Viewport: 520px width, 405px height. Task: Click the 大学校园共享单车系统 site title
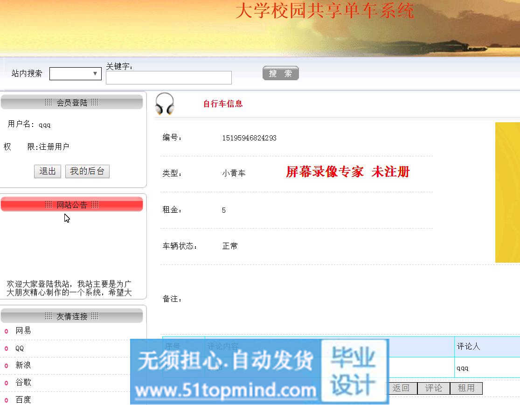[x=325, y=11]
